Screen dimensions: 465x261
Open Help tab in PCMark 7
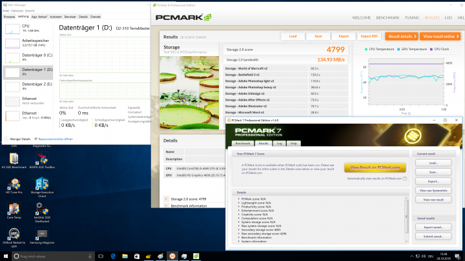293,144
